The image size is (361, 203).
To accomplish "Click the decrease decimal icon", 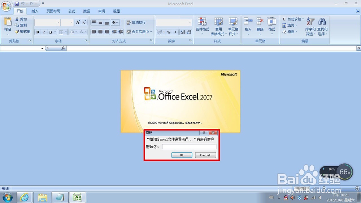I will 189,32.
